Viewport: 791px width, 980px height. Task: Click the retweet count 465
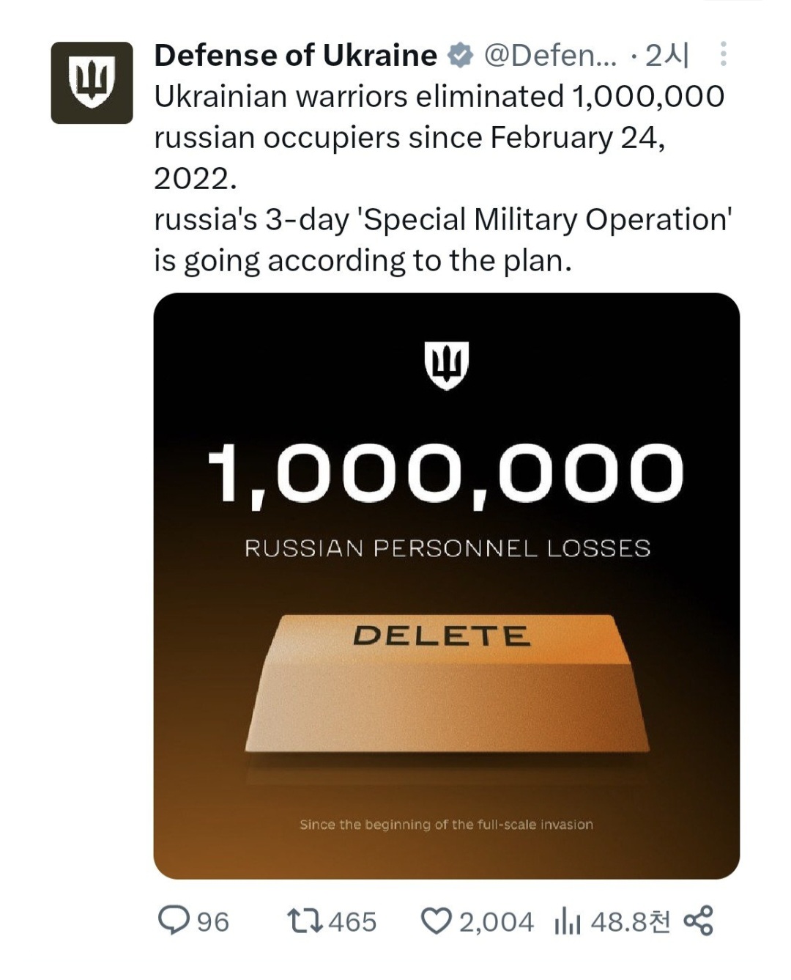tap(352, 921)
